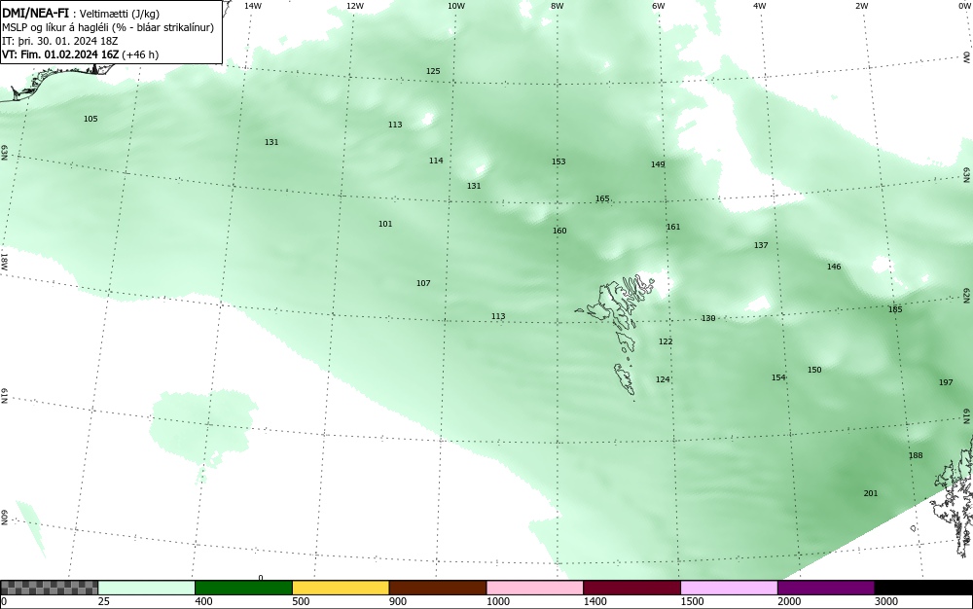Select the 153 value on the map
973x609 pixels.
(559, 161)
